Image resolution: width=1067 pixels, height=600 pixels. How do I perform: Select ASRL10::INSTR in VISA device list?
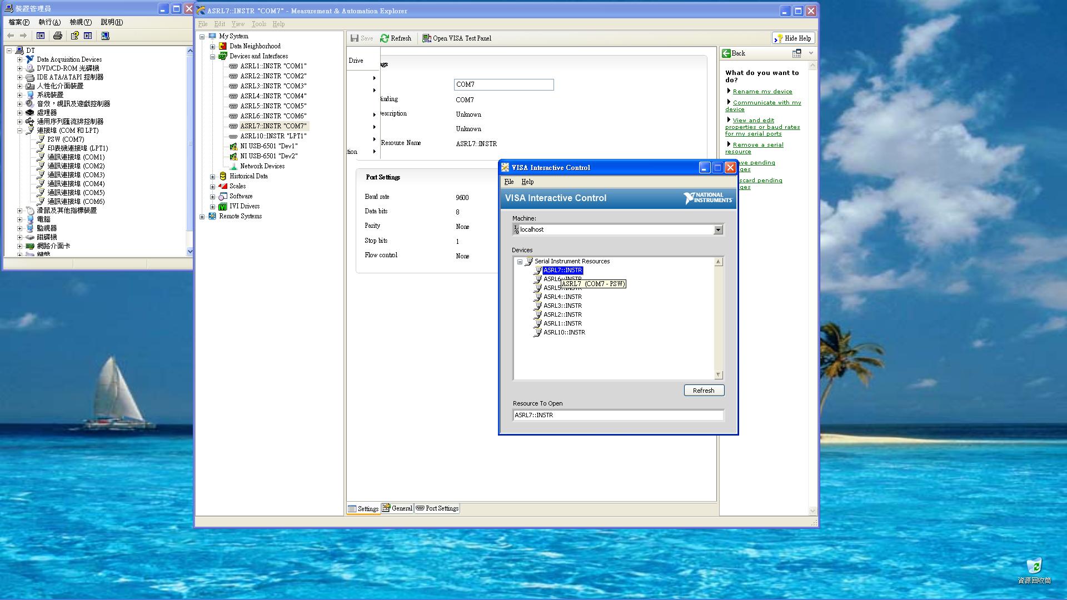point(564,332)
